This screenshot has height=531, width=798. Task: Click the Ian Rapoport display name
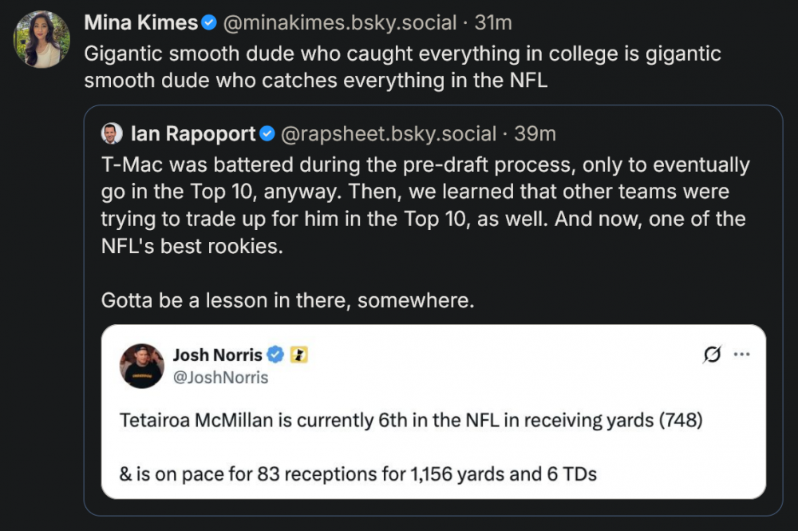[x=193, y=133]
